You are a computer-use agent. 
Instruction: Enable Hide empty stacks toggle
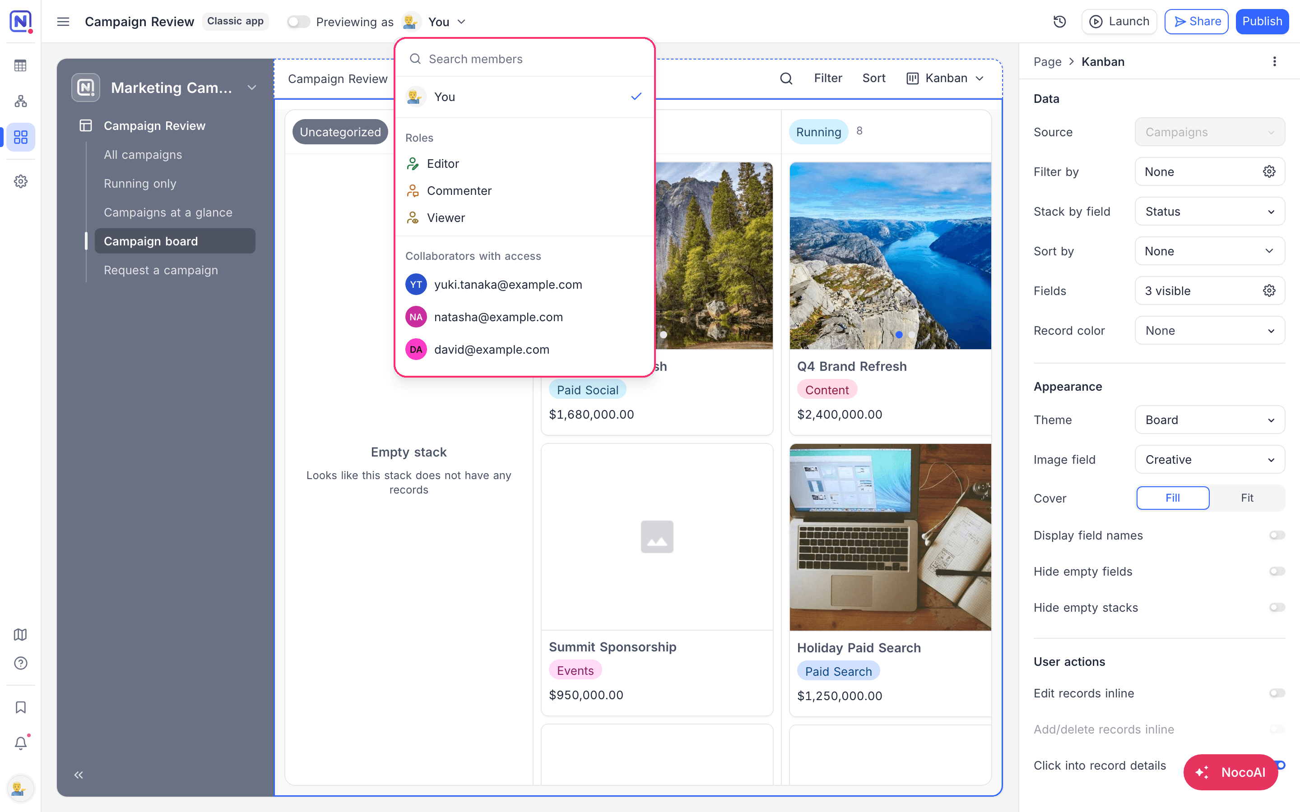pyautogui.click(x=1277, y=607)
